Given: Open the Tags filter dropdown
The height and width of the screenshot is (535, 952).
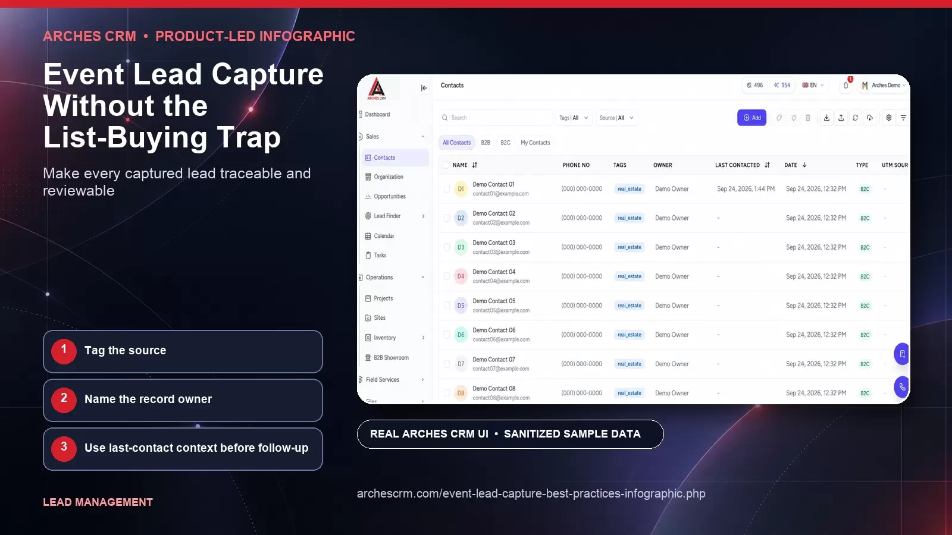Looking at the screenshot, I should click(574, 118).
